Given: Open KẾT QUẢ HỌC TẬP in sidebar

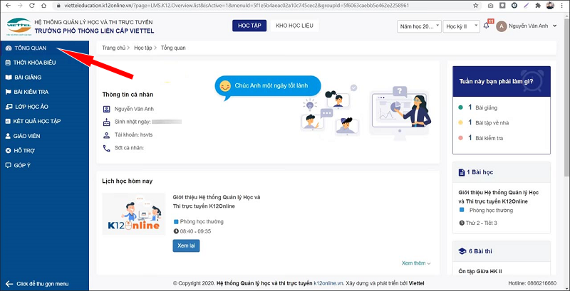Looking at the screenshot, I should (37, 121).
